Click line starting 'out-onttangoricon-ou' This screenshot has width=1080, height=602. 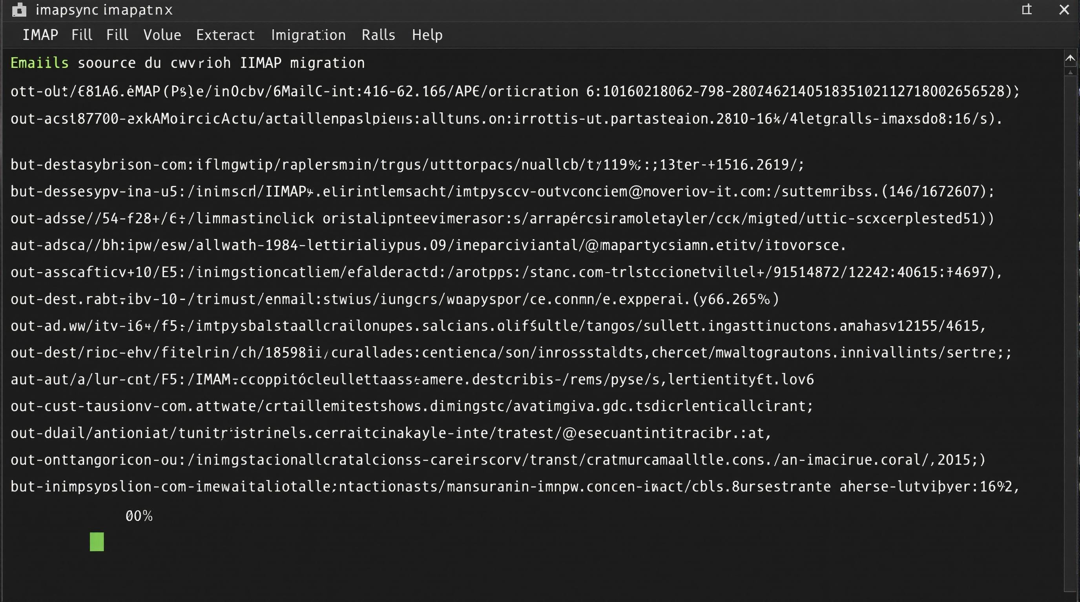point(498,460)
